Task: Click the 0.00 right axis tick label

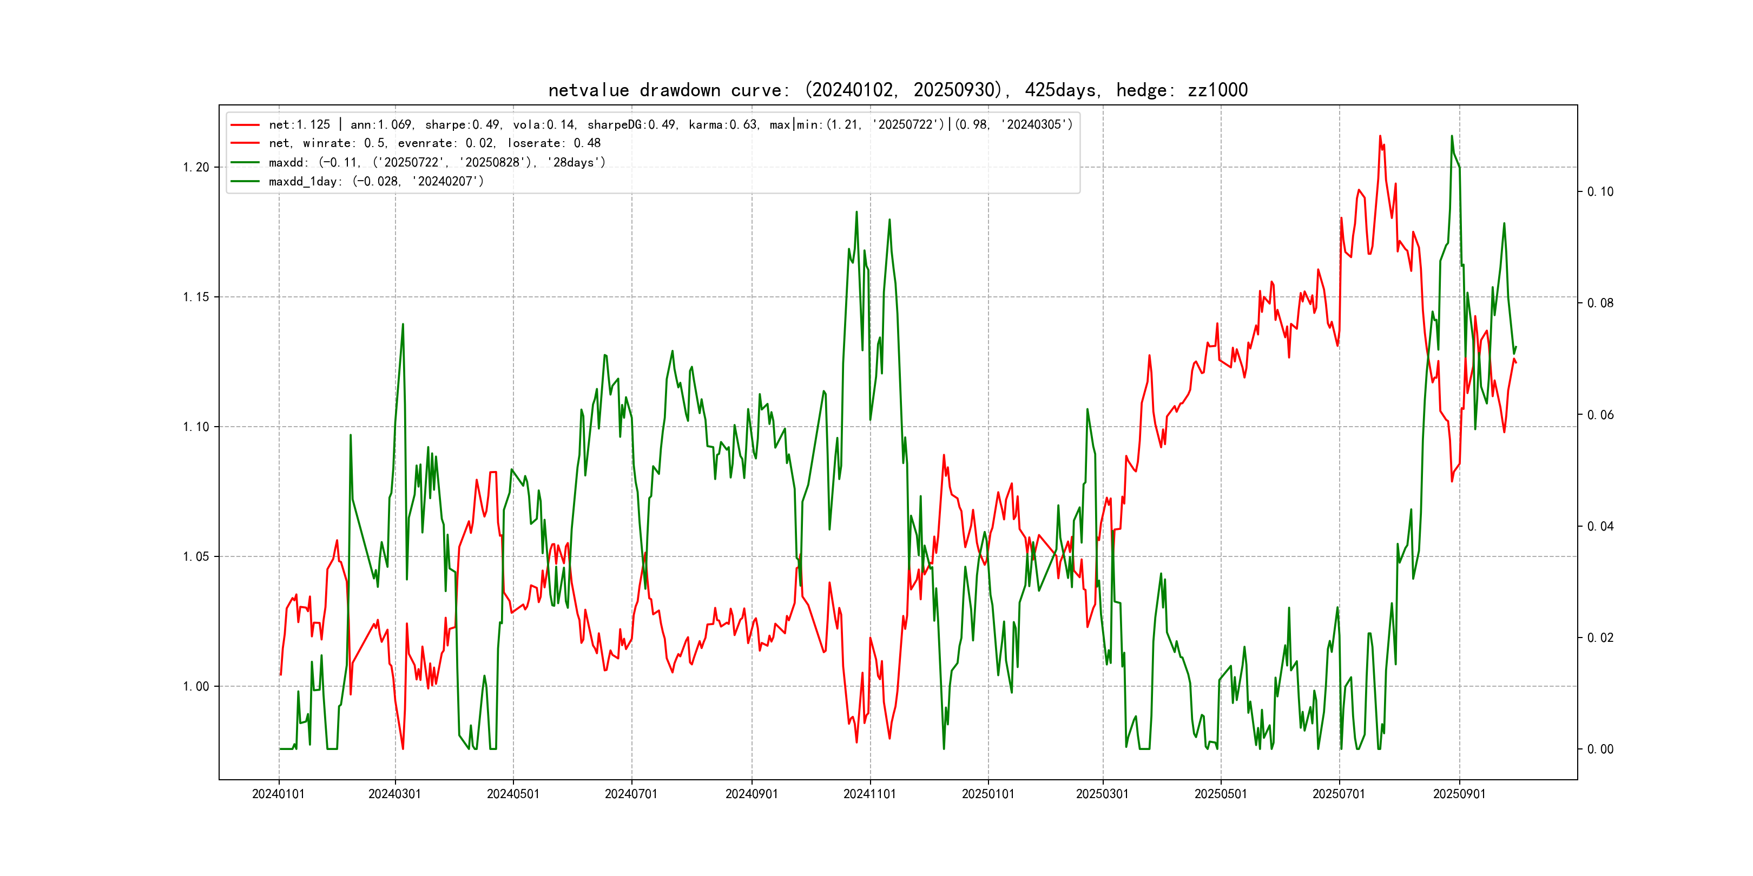Action: tap(1600, 749)
